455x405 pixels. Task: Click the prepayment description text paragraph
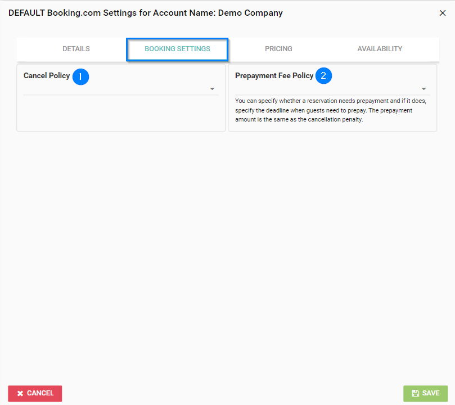click(x=331, y=110)
